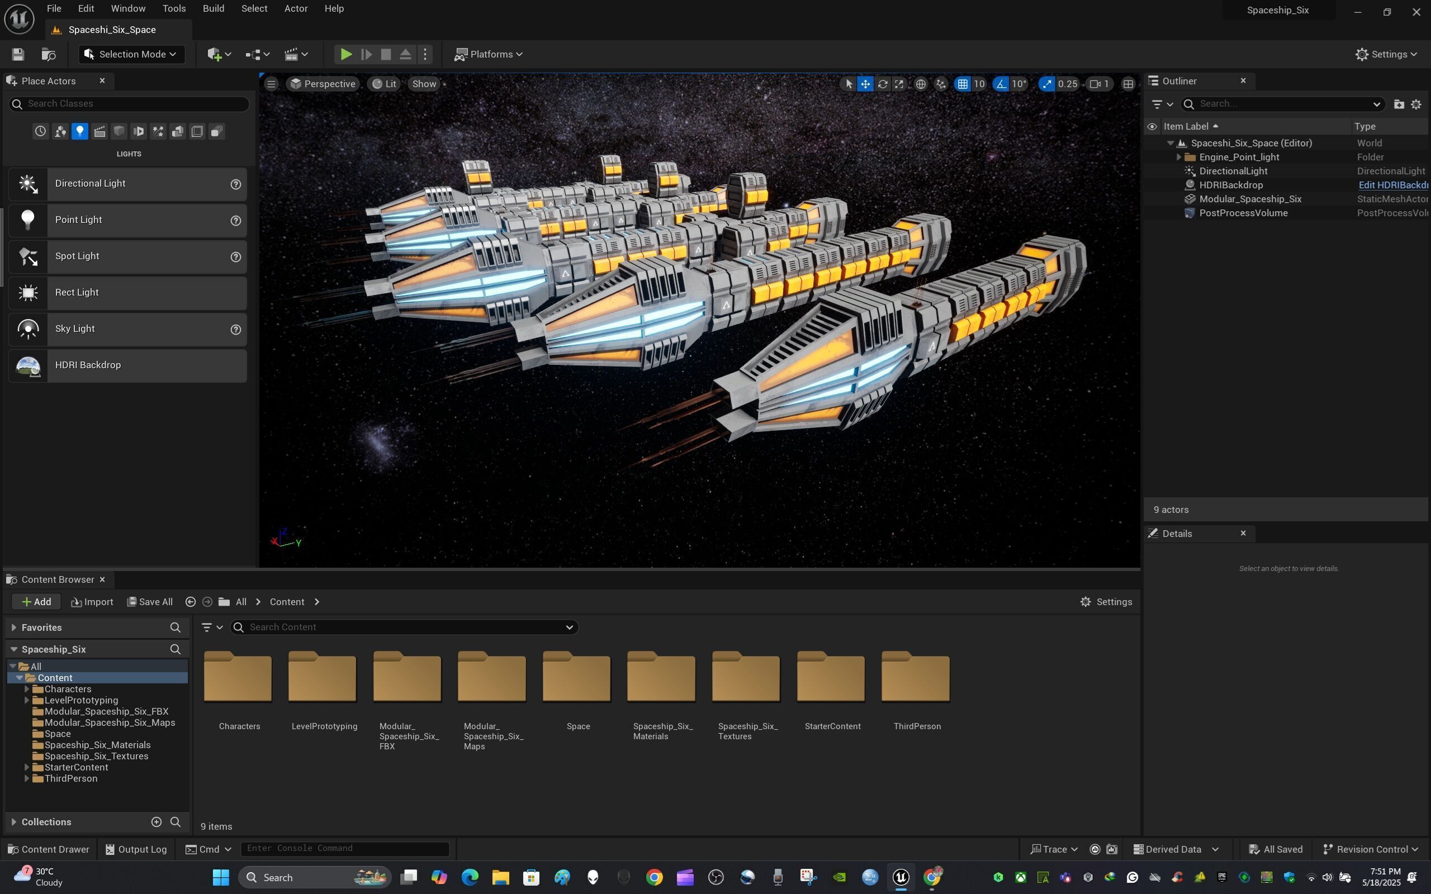Select the viewport Select (arrow) tool
This screenshot has height=894, width=1431.
coord(849,84)
